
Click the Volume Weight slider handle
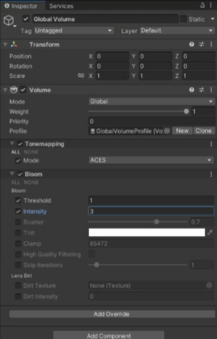click(186, 111)
